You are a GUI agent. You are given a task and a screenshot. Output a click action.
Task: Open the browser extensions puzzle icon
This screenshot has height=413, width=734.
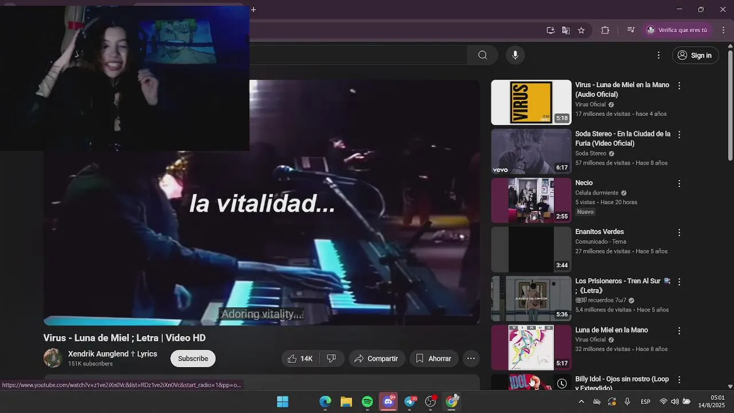[605, 30]
